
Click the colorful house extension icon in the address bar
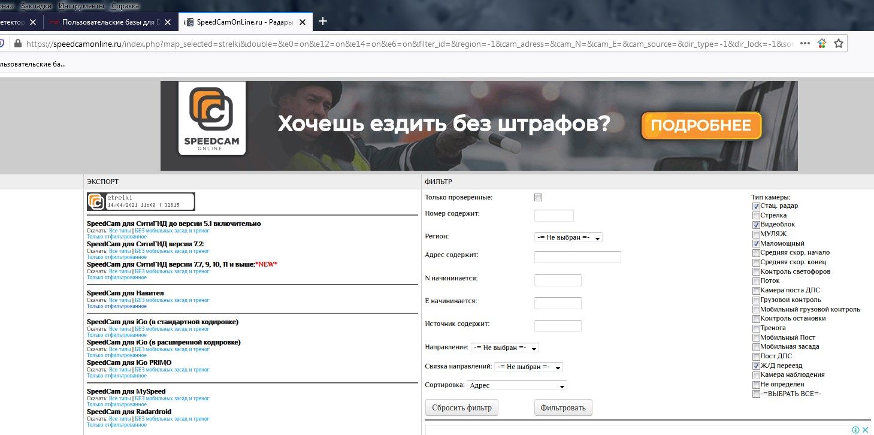pos(822,44)
